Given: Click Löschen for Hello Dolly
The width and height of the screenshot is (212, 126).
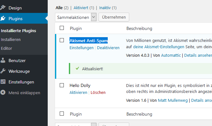Looking at the screenshot, I should [98, 92].
